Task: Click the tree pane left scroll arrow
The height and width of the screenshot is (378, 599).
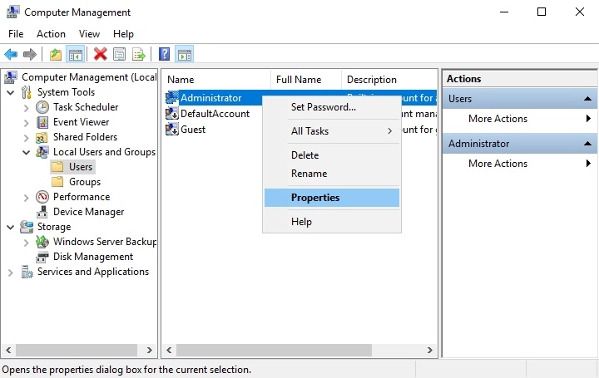Action: 8,350
